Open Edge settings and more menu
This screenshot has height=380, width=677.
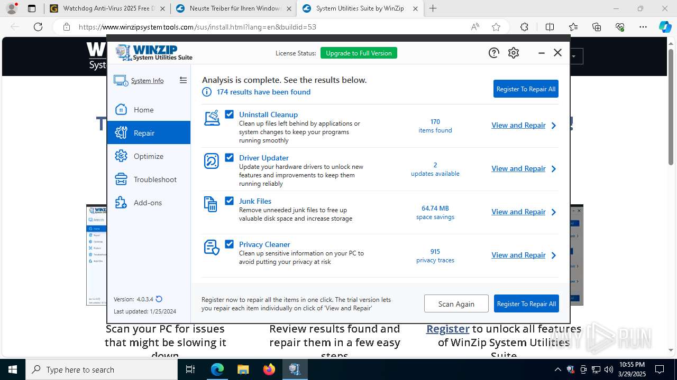pos(643,27)
